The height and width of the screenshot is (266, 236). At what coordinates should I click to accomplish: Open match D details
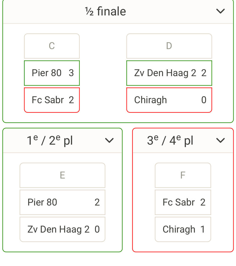click(169, 46)
